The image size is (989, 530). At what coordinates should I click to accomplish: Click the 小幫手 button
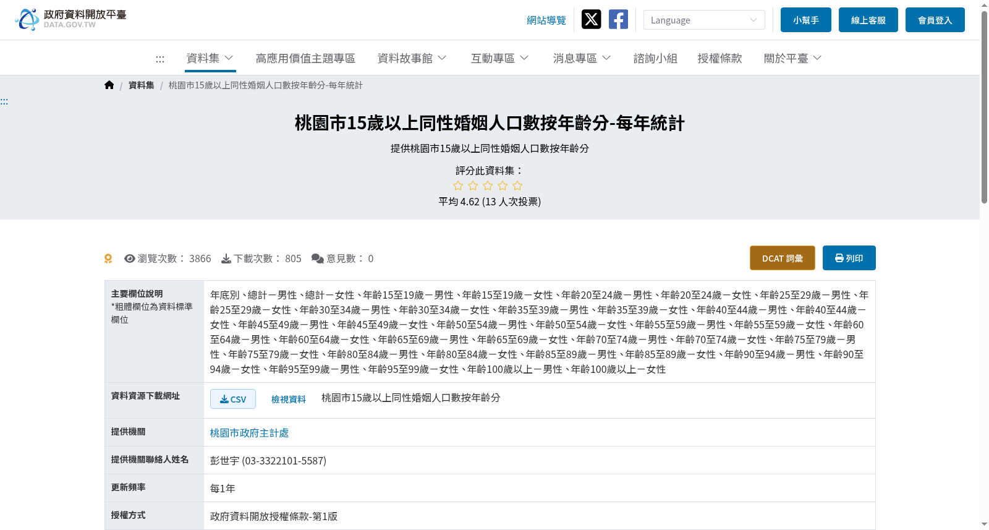click(806, 20)
